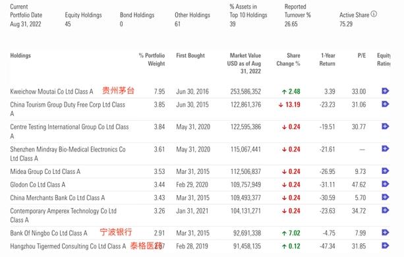Viewport: 404px width, 257px height.
Task: Open China Merchants Bank Co Ltd holding
Action: point(57,198)
